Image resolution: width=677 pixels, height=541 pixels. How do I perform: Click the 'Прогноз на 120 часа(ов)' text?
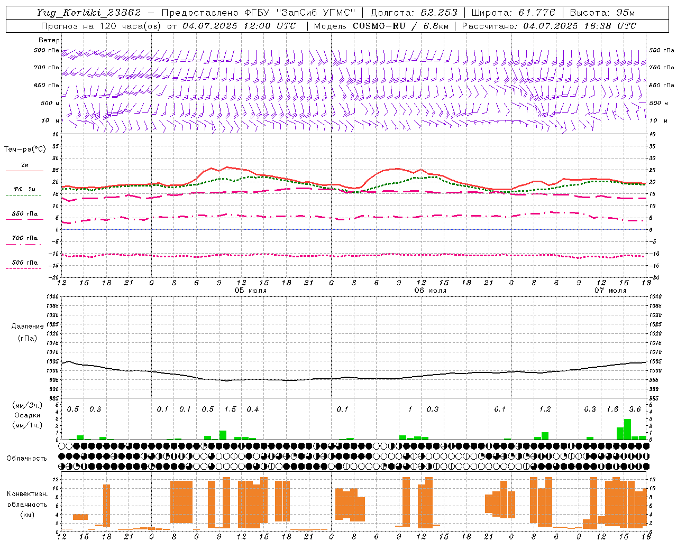pyautogui.click(x=102, y=26)
